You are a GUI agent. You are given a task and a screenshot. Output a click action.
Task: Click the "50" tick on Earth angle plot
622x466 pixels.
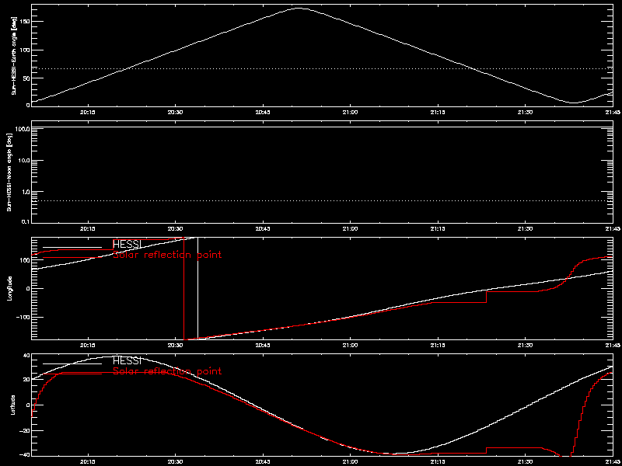tap(26, 78)
